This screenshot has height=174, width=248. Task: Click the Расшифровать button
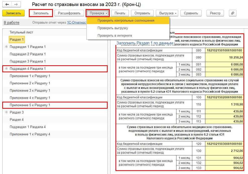69,13
